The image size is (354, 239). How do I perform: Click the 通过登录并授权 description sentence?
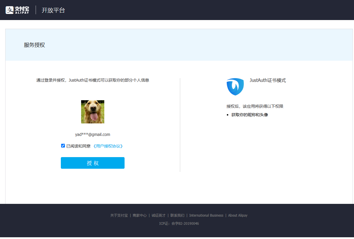pos(93,80)
